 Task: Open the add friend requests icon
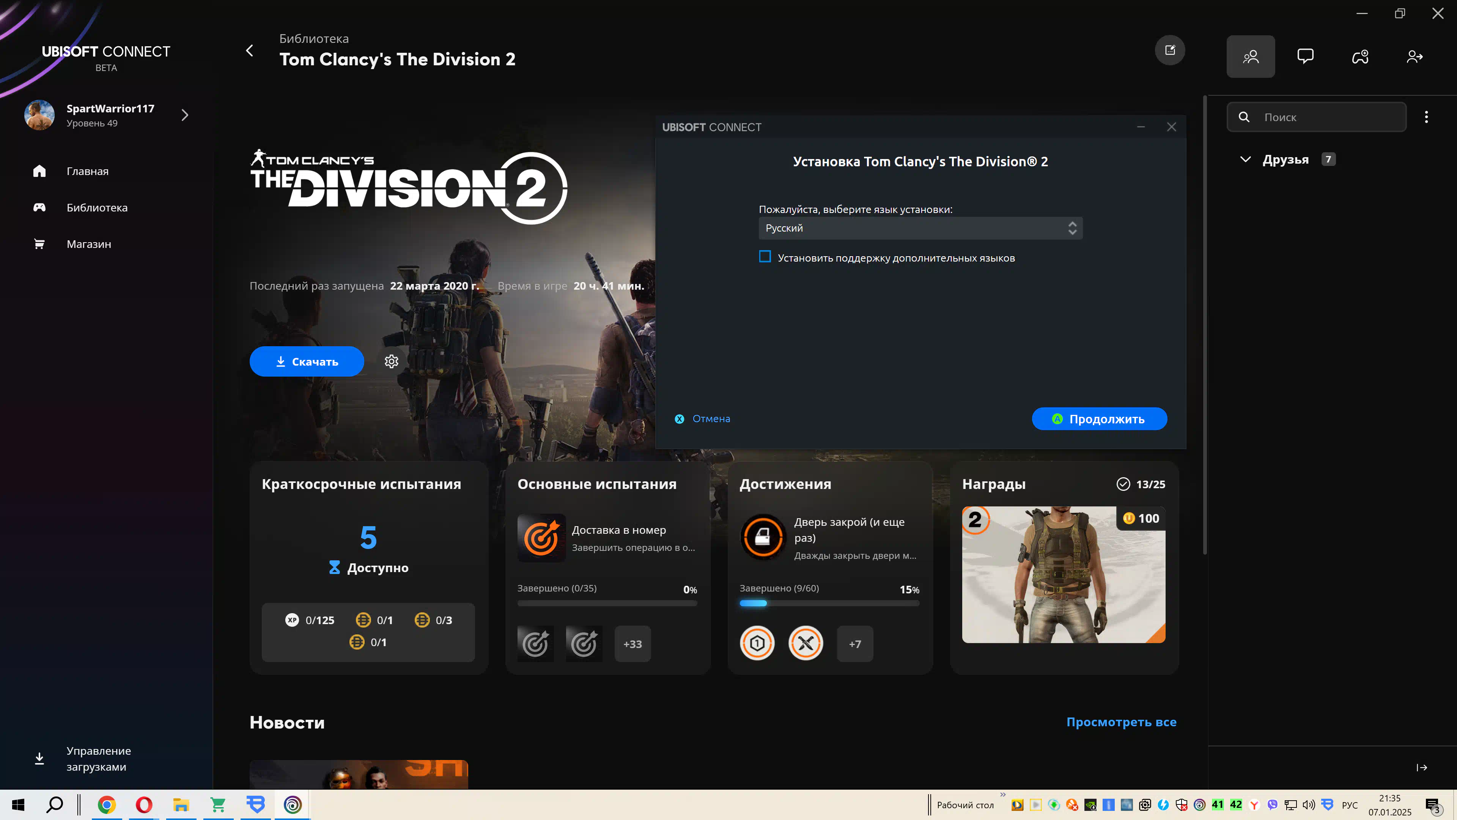1415,56
